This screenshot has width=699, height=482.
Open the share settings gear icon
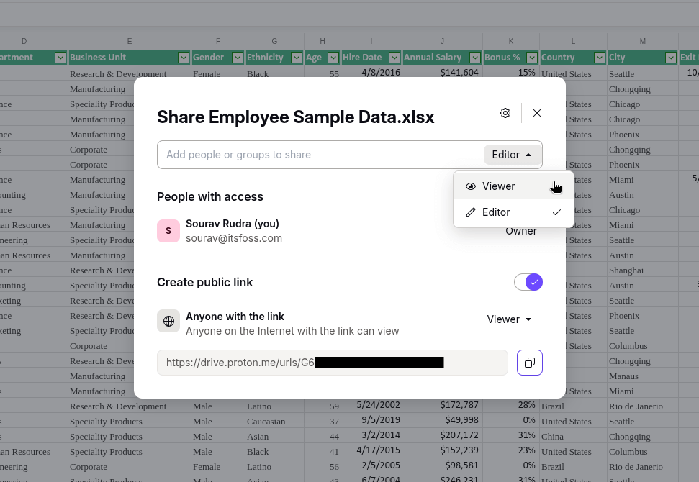pyautogui.click(x=505, y=113)
